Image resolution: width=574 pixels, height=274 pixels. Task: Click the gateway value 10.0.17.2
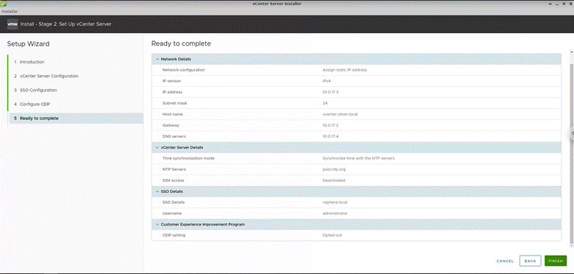pyautogui.click(x=330, y=125)
